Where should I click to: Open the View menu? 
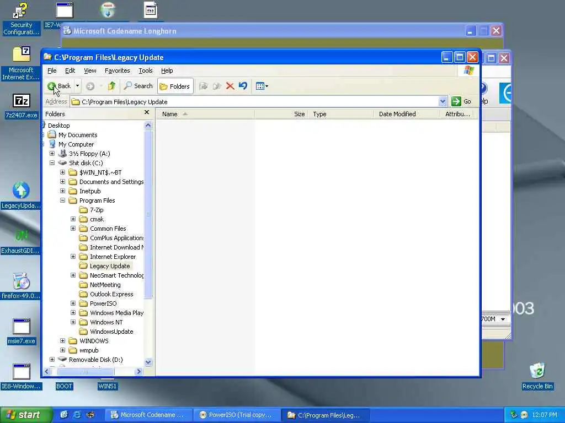(x=90, y=70)
